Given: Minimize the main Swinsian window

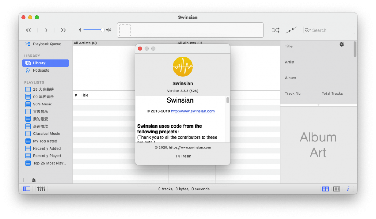Looking at the screenshot, I should [x=30, y=17].
